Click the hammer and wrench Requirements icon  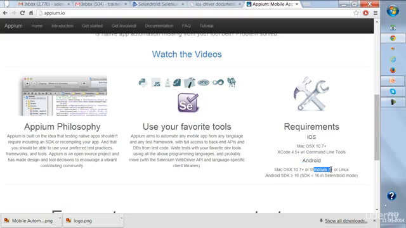311,94
